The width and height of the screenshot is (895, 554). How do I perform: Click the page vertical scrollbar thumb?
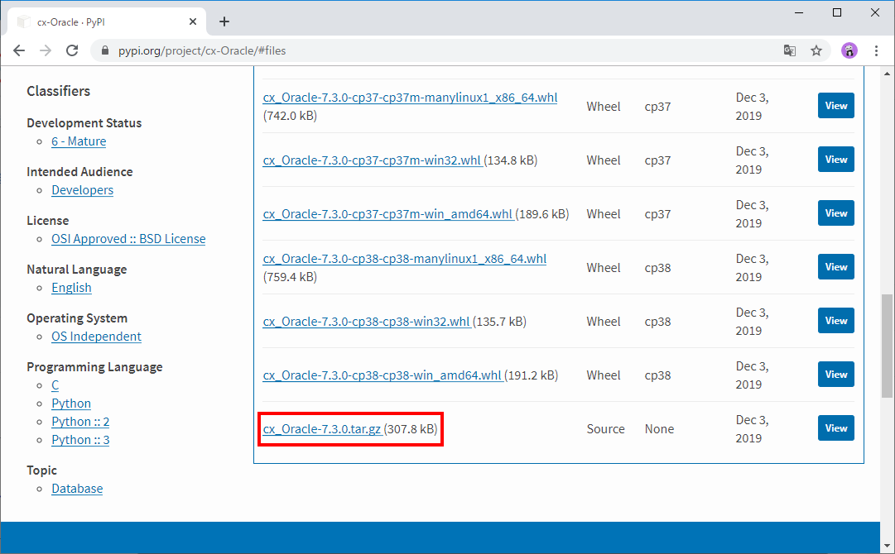click(887, 346)
